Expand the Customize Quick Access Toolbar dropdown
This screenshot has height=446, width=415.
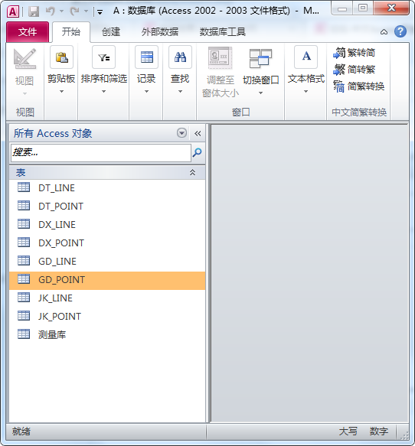pyautogui.click(x=100, y=12)
